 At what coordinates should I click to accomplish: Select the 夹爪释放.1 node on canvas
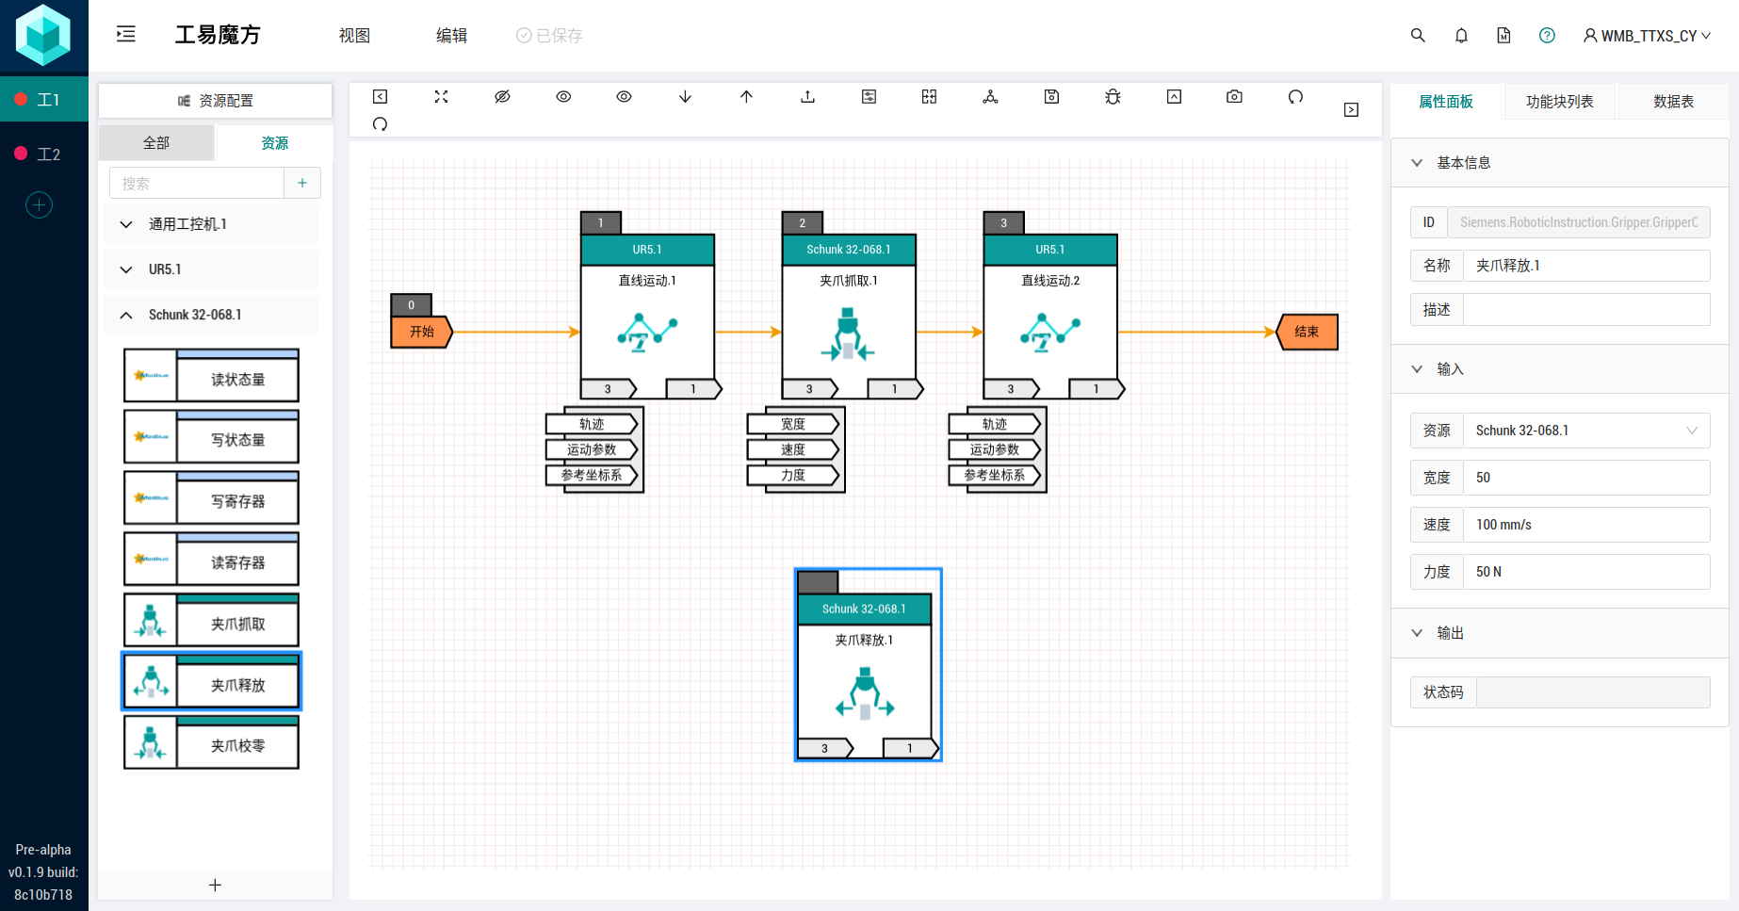point(868,664)
